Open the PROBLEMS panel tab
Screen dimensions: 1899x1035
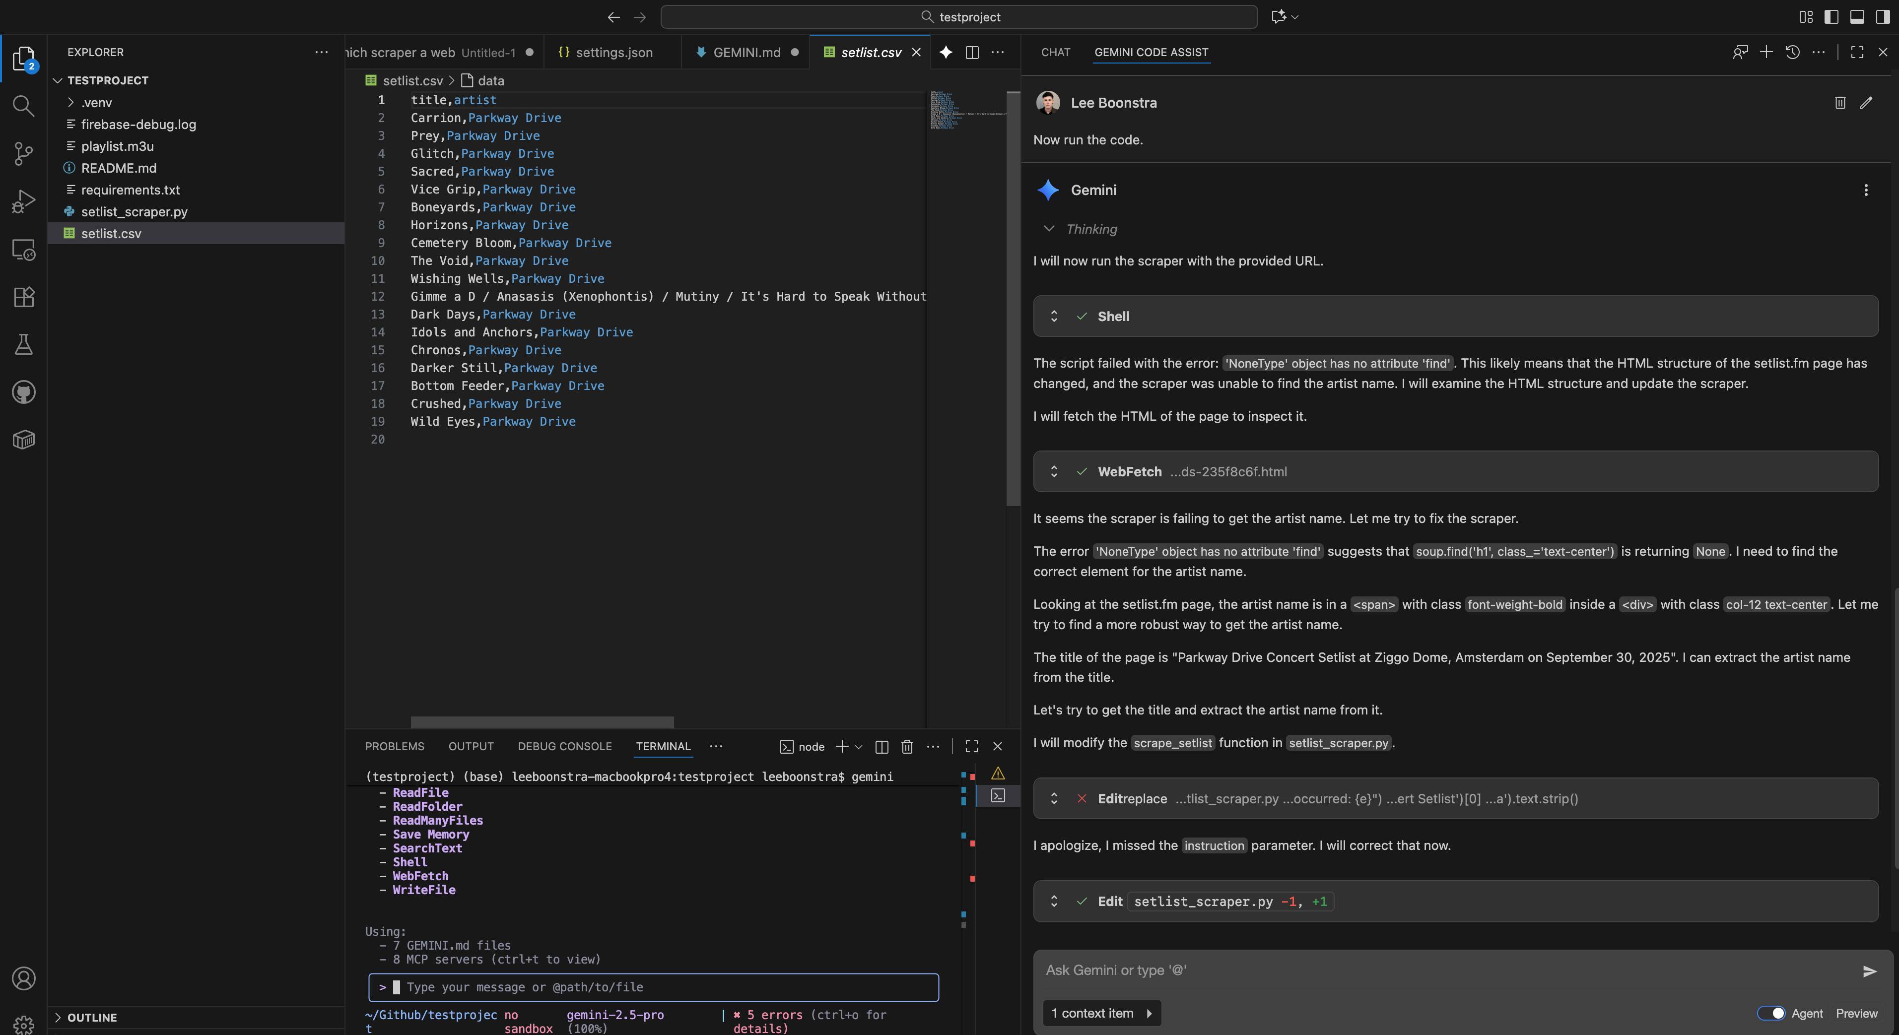[395, 746]
